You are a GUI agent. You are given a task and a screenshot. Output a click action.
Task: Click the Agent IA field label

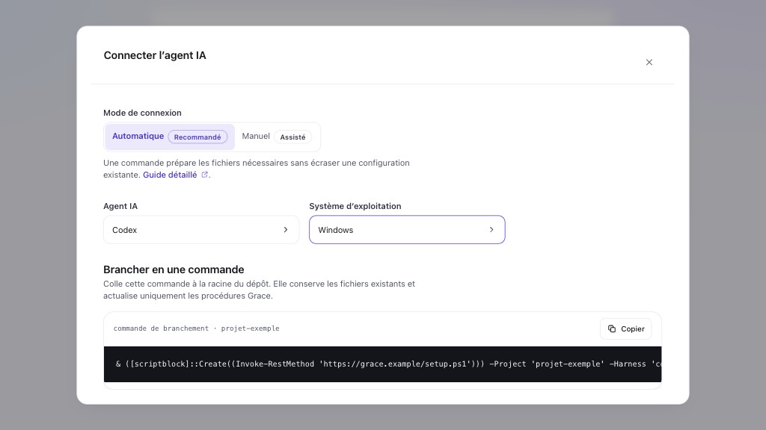coord(120,206)
